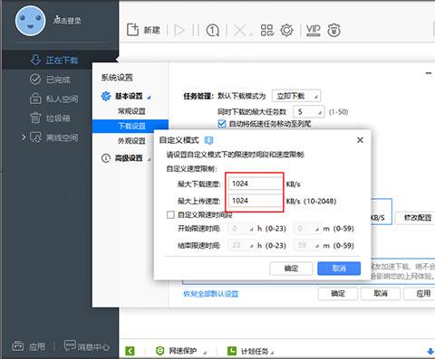
Task: Open the QR grid toolbar icon
Action: pyautogui.click(x=267, y=30)
